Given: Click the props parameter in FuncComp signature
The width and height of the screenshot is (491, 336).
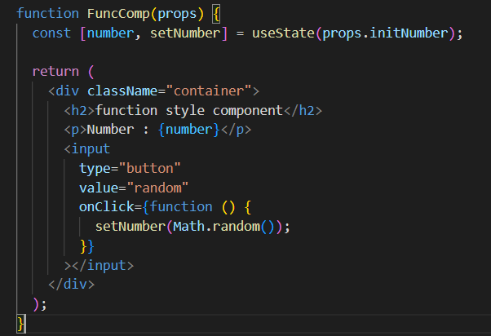Looking at the screenshot, I should coord(177,15).
